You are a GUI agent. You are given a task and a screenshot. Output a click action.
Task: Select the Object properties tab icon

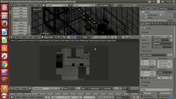[x=158, y=24]
